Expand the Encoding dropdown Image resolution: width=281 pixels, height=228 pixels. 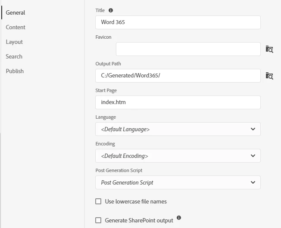[x=178, y=156]
